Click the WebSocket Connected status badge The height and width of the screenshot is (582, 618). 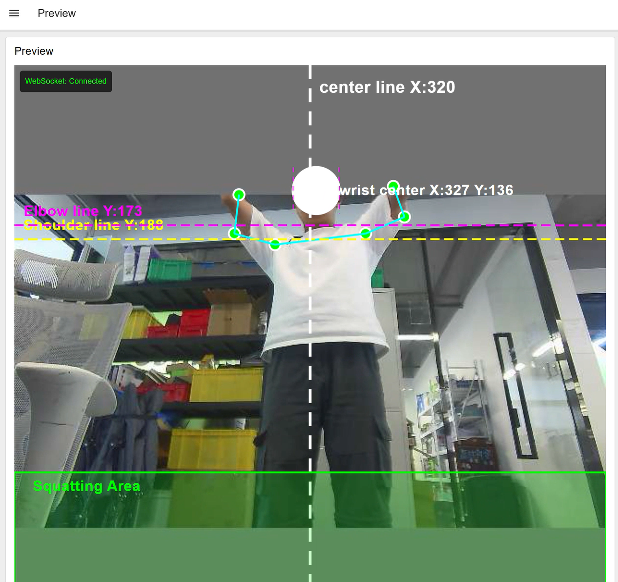tap(66, 81)
